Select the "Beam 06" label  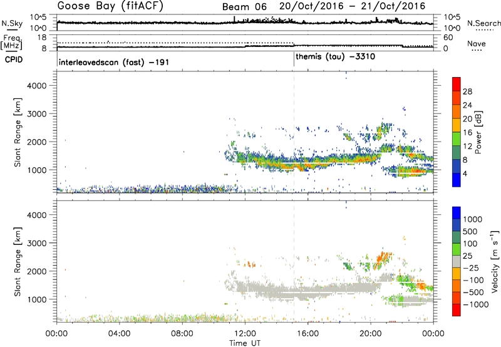point(244,7)
